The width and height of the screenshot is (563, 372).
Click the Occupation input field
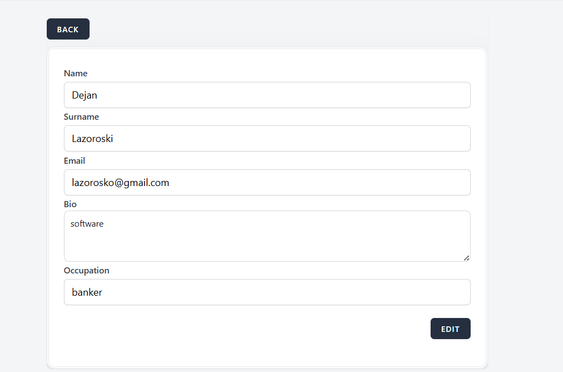(x=267, y=292)
